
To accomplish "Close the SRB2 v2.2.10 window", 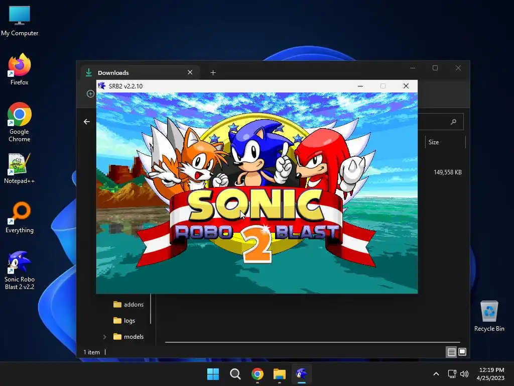I will (x=406, y=86).
